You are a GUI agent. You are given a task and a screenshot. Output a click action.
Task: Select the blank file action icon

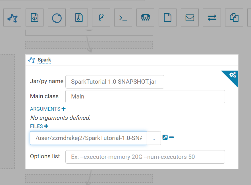168,17
